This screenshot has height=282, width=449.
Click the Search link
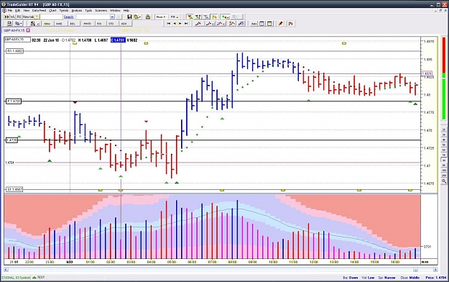[x=69, y=17]
